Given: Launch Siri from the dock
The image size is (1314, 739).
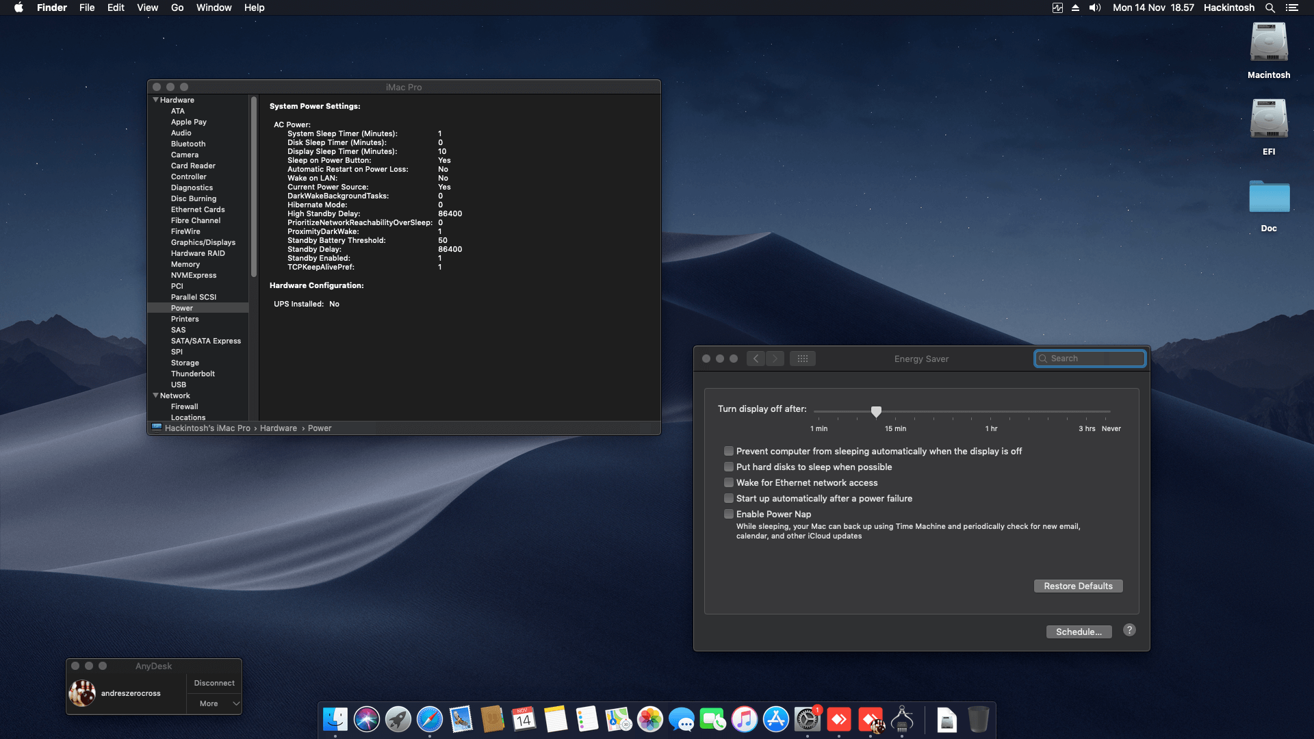Looking at the screenshot, I should tap(367, 719).
